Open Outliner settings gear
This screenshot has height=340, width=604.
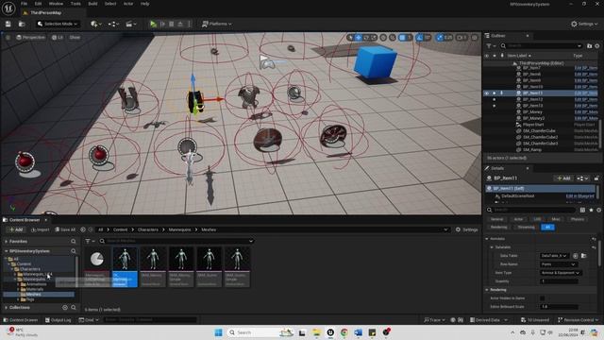[x=597, y=46]
